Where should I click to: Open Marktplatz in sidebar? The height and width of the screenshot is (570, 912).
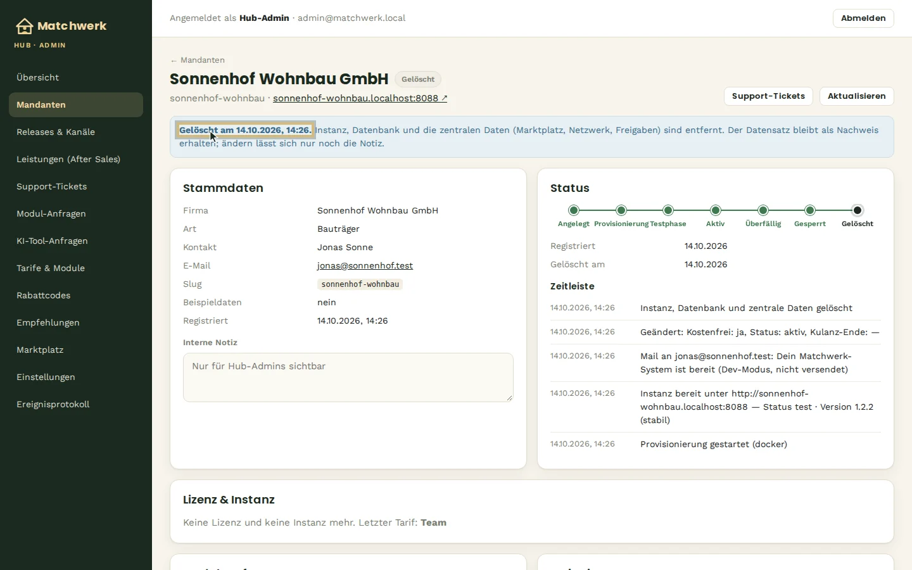point(76,350)
